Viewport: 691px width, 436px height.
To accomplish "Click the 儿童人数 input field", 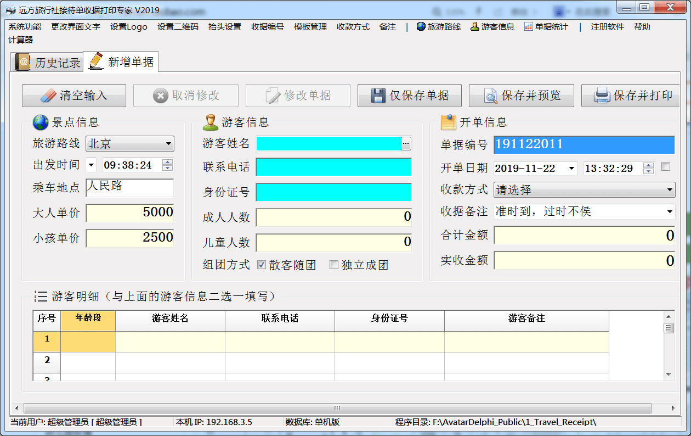I will (x=333, y=242).
